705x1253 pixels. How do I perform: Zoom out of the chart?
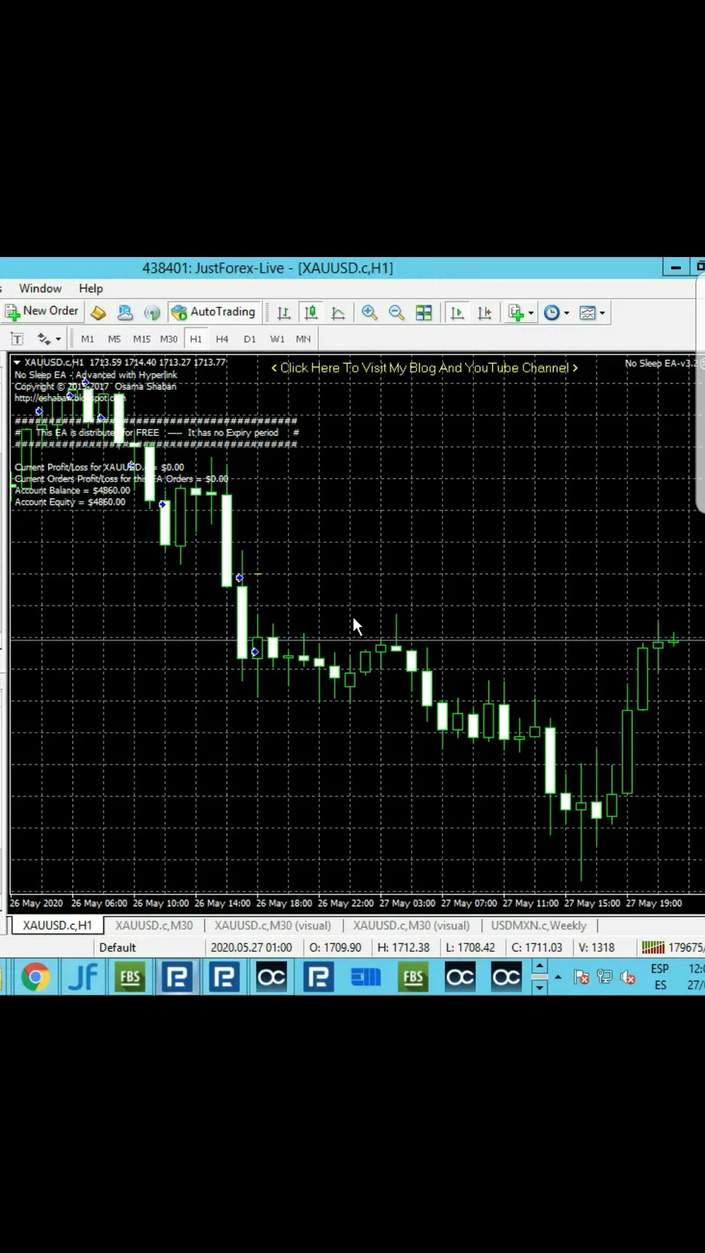(x=396, y=313)
